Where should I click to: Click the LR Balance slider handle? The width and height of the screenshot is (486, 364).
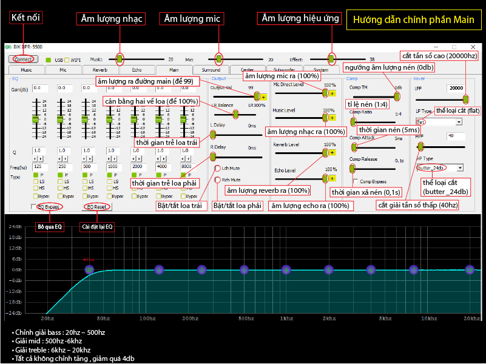click(235, 114)
